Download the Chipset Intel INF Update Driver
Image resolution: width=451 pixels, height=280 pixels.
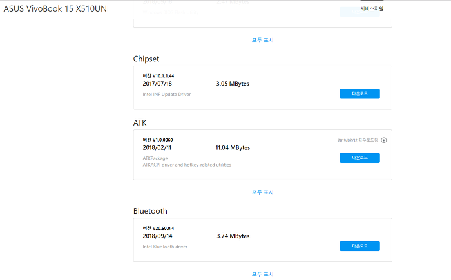(360, 94)
